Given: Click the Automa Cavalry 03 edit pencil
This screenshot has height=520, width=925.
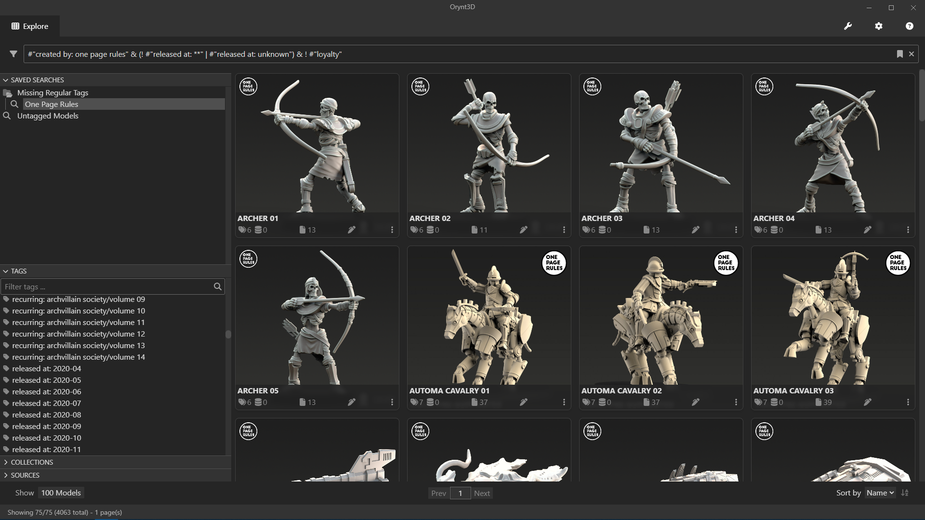Looking at the screenshot, I should pyautogui.click(x=868, y=402).
